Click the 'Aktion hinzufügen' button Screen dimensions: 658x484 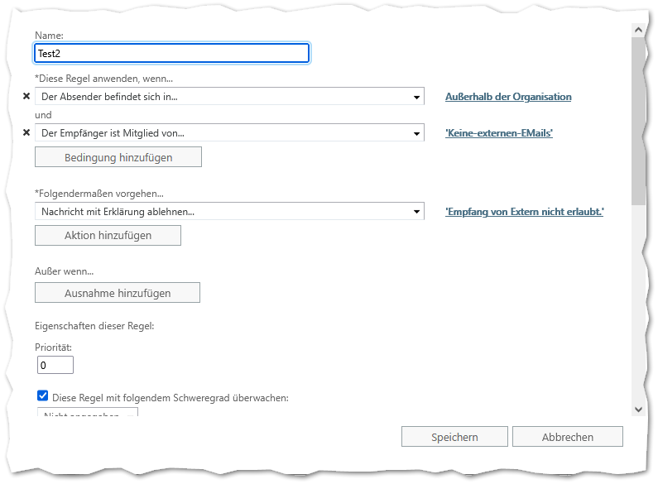(x=108, y=235)
